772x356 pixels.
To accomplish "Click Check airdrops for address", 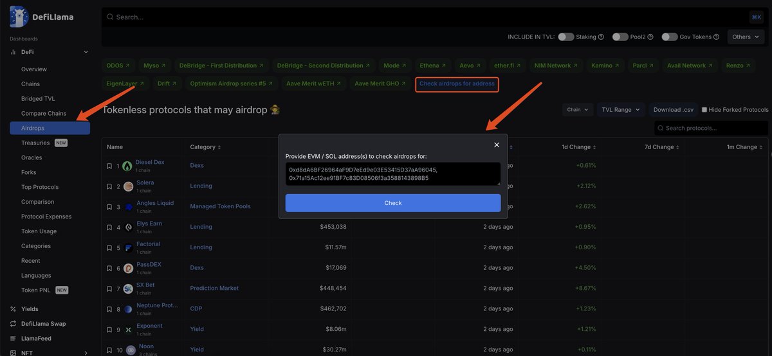I will click(x=457, y=84).
